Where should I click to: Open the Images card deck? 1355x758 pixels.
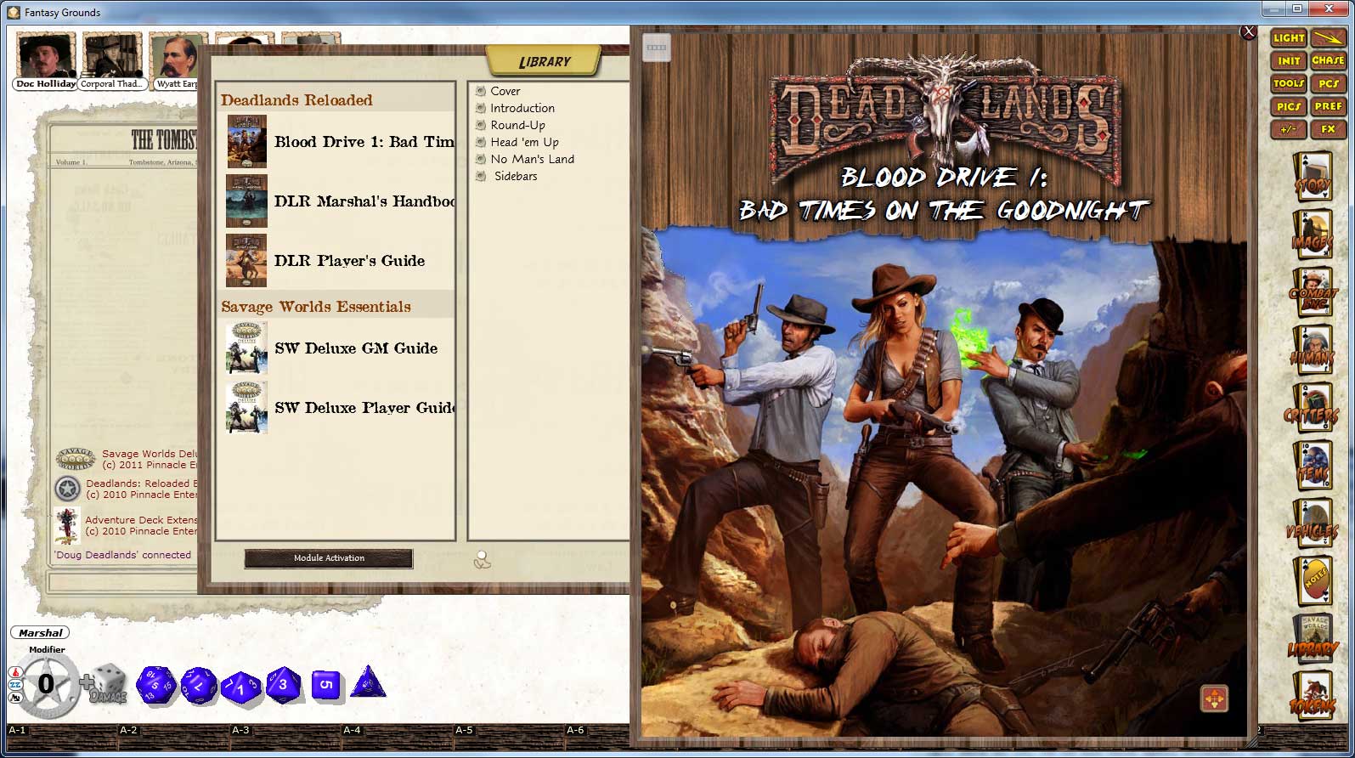coord(1312,235)
